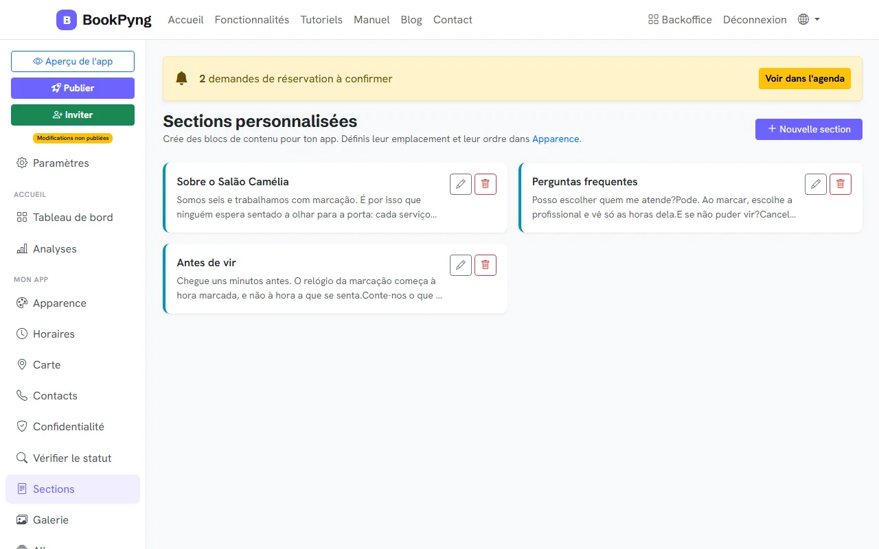Open Analyses in sidebar
This screenshot has height=549, width=879.
click(73, 249)
